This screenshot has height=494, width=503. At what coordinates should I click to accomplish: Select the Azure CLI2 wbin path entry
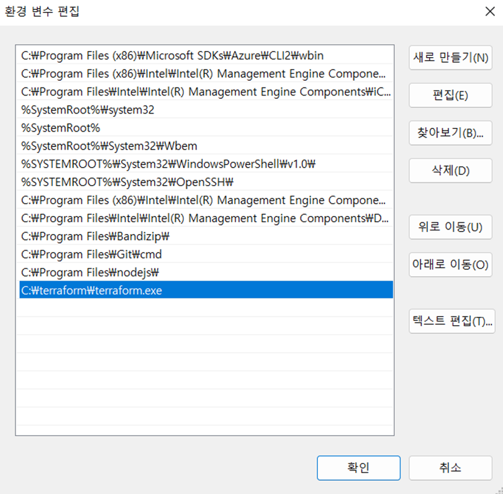click(206, 56)
